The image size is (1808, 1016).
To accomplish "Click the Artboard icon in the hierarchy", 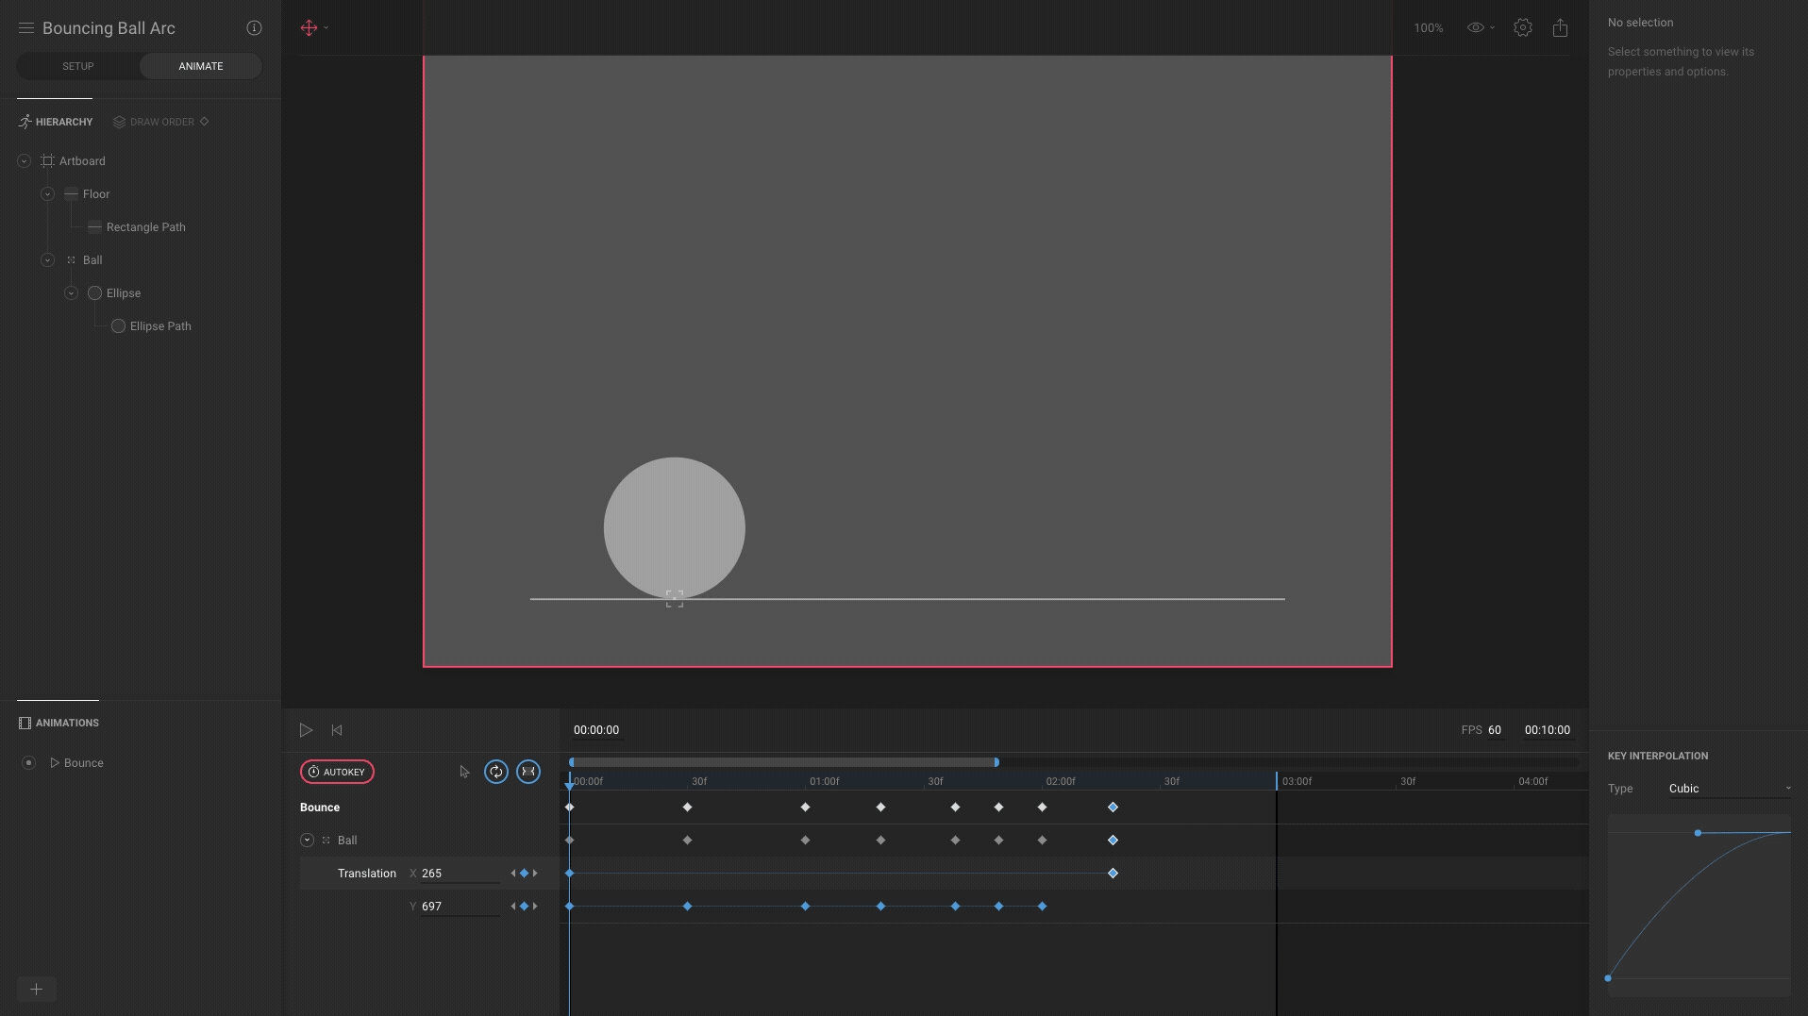I will (x=47, y=161).
